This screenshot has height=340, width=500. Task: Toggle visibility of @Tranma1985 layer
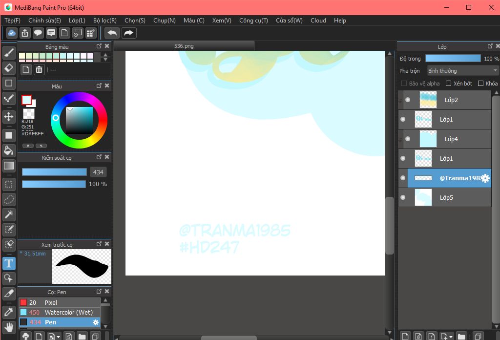[403, 178]
